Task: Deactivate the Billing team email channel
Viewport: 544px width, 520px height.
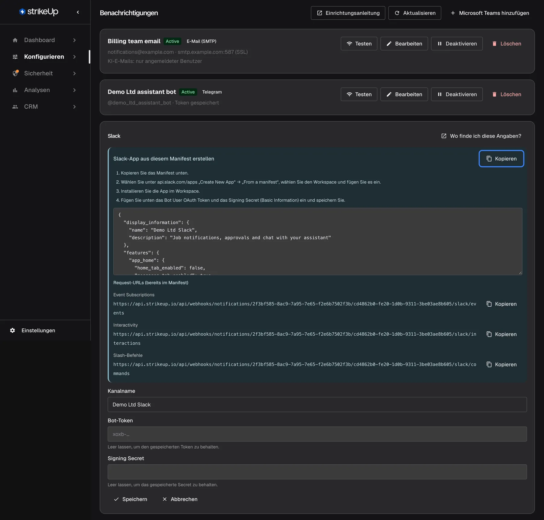Action: pyautogui.click(x=457, y=44)
